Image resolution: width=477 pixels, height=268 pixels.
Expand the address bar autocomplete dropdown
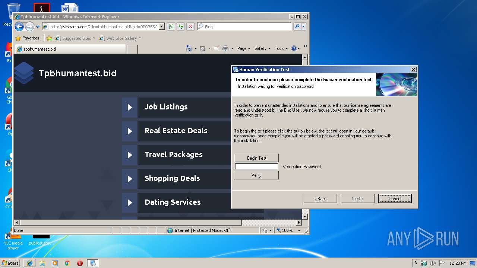(162, 26)
